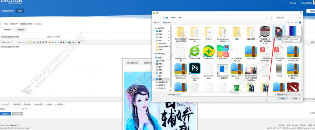Open the font size dropdown

click(15, 42)
